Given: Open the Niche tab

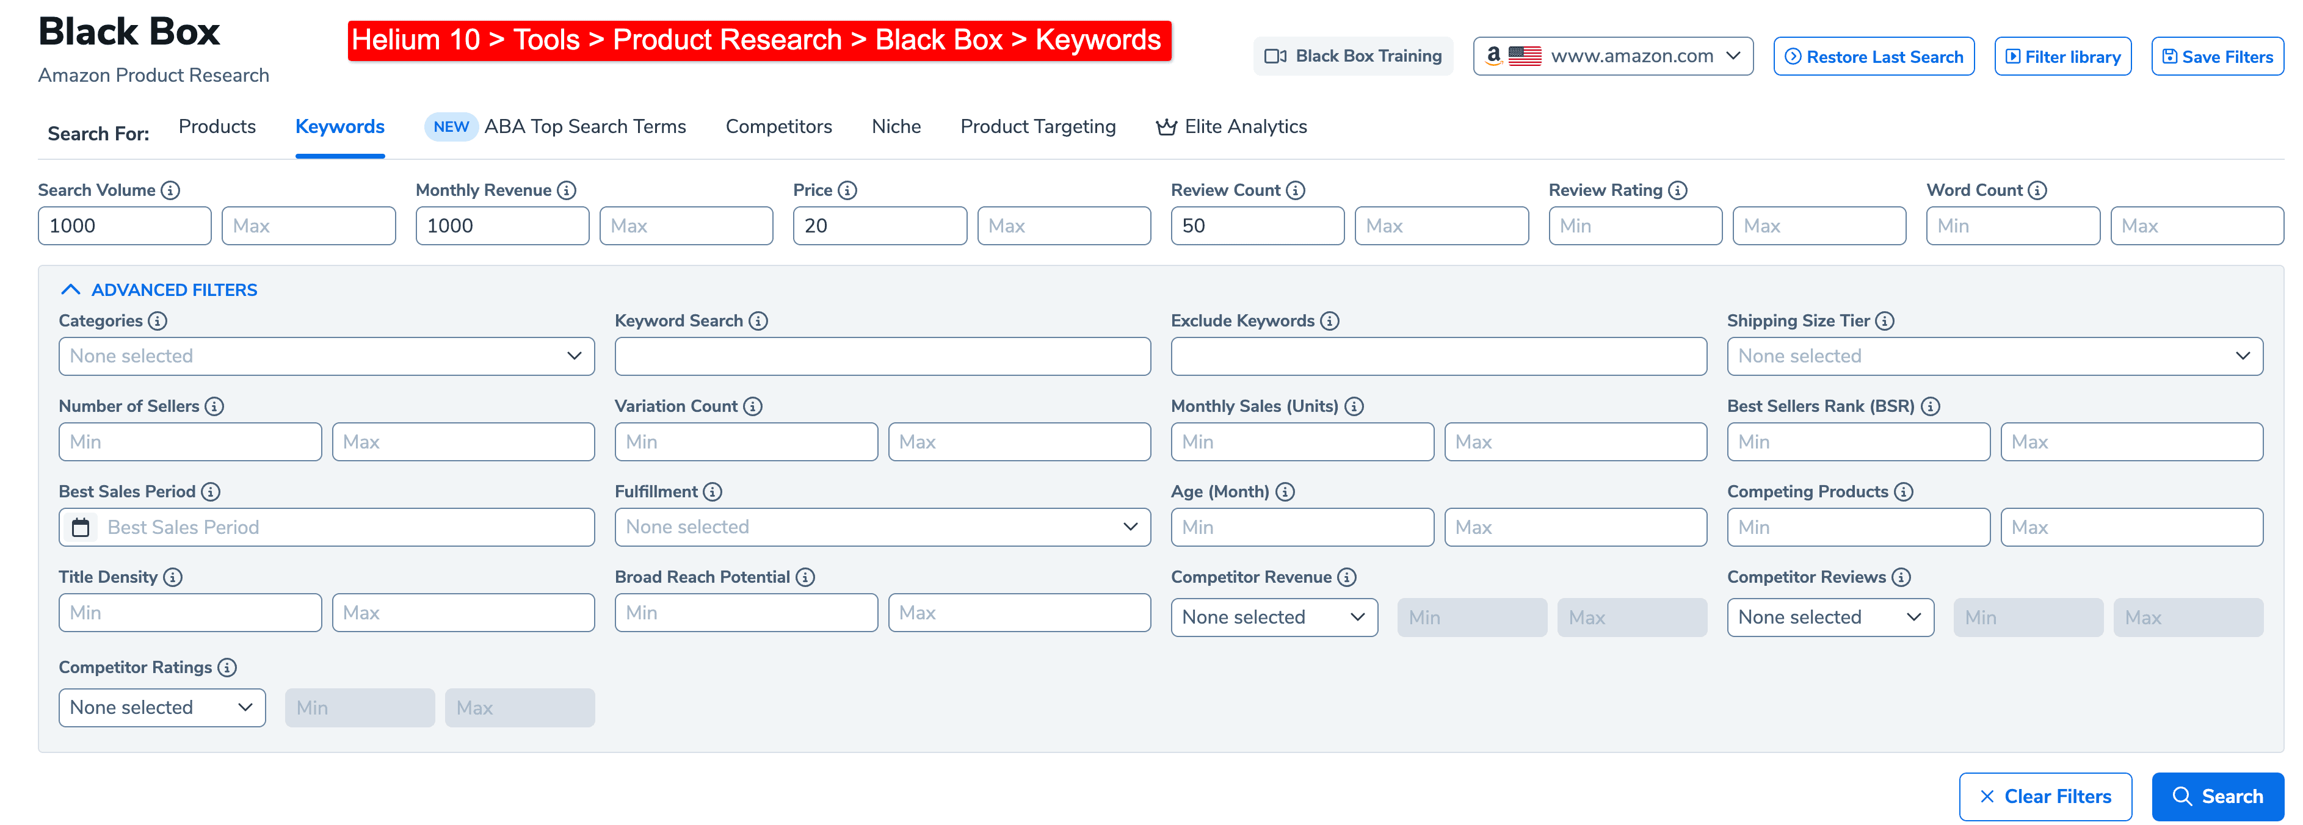Looking at the screenshot, I should click(x=896, y=127).
